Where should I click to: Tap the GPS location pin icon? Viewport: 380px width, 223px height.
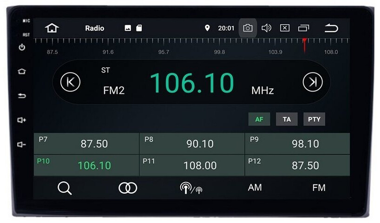coord(207,28)
